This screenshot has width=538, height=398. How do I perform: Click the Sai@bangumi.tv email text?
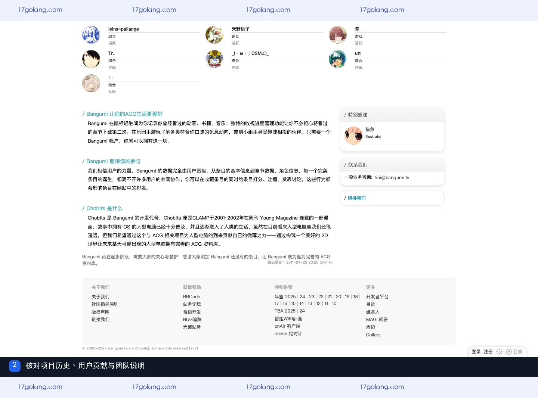[392, 178]
